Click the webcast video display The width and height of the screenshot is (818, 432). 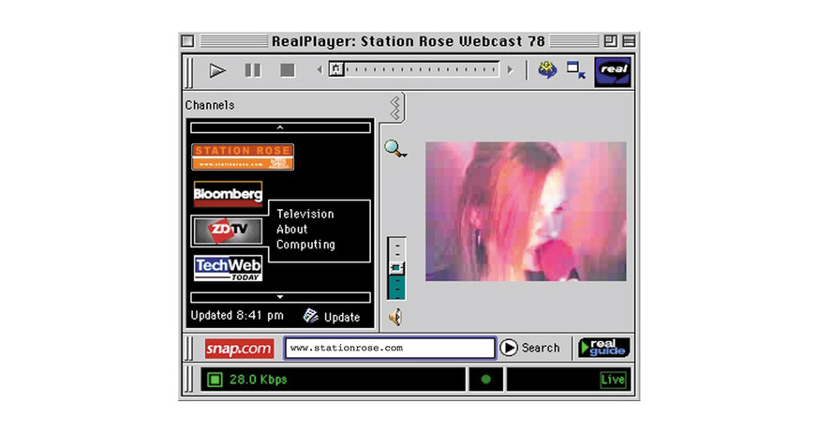(x=526, y=211)
